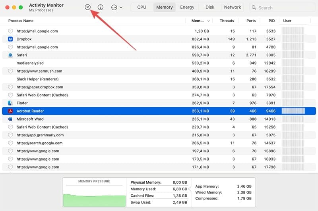The image size is (318, 211).
Task: Click the Safari compass icon
Action: pos(10,55)
